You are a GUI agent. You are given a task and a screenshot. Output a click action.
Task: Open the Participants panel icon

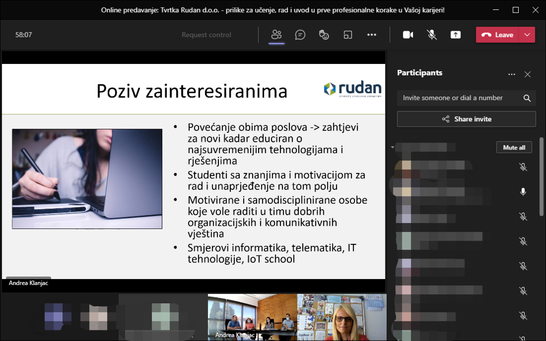[x=276, y=35]
